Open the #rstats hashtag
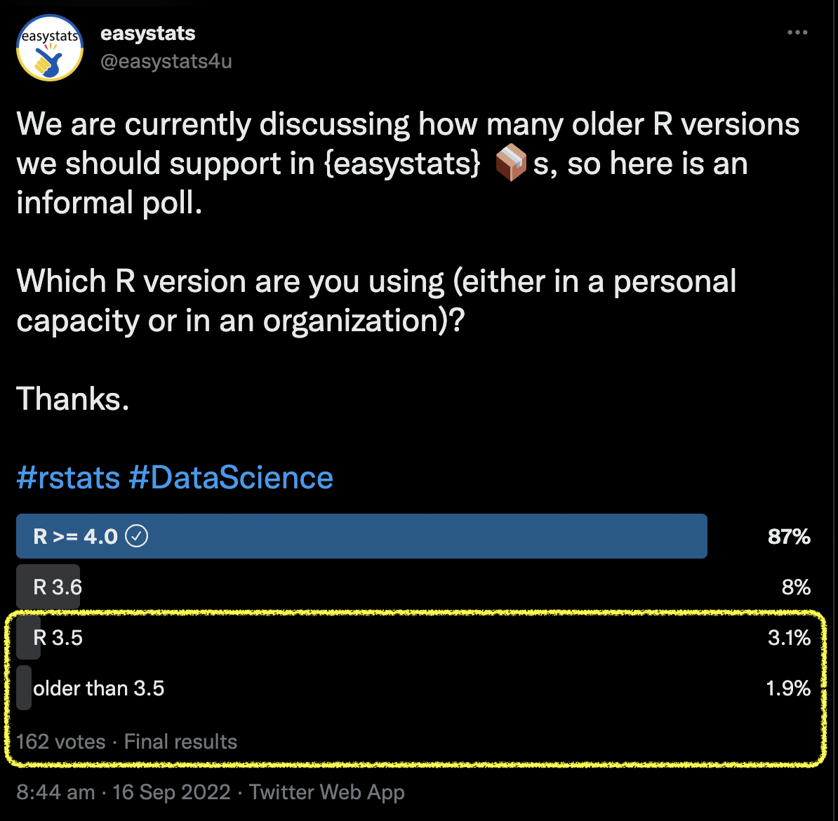The width and height of the screenshot is (838, 821). (x=67, y=477)
